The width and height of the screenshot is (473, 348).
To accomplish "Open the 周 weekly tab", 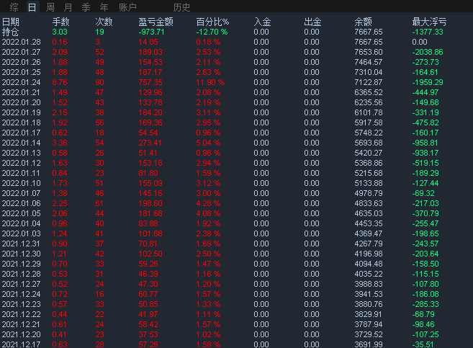I will tap(50, 7).
